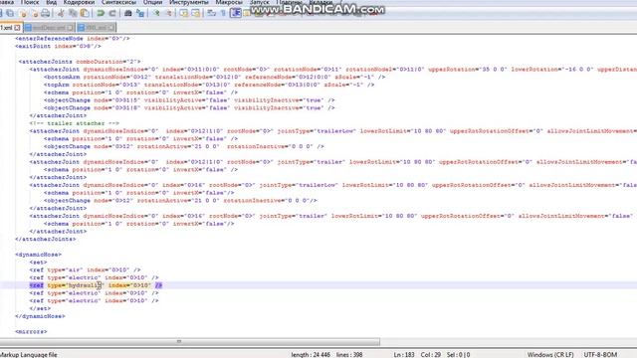The image size is (637, 358).
Task: Click the Sel : 0|0 status field
Action: 458,354
